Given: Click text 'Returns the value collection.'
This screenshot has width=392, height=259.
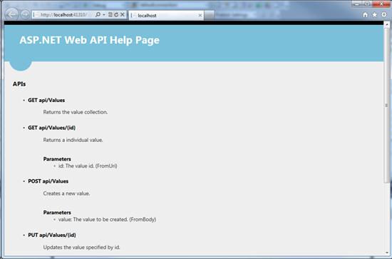Looking at the screenshot, I should [x=76, y=112].
